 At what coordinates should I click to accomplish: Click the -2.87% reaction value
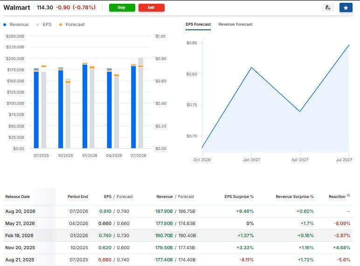342,236
